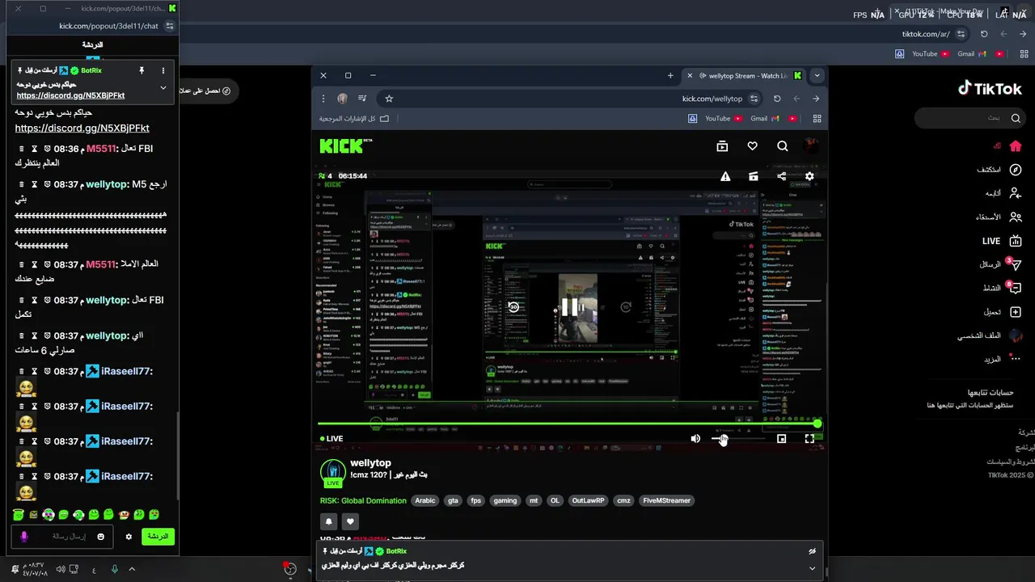Open TikTok upload plus icon

click(x=1016, y=312)
